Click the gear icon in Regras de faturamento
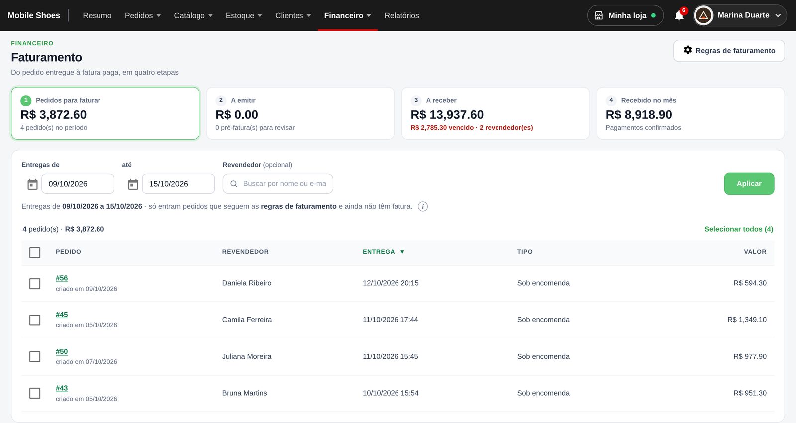Viewport: 796px width, 423px height. (x=688, y=50)
